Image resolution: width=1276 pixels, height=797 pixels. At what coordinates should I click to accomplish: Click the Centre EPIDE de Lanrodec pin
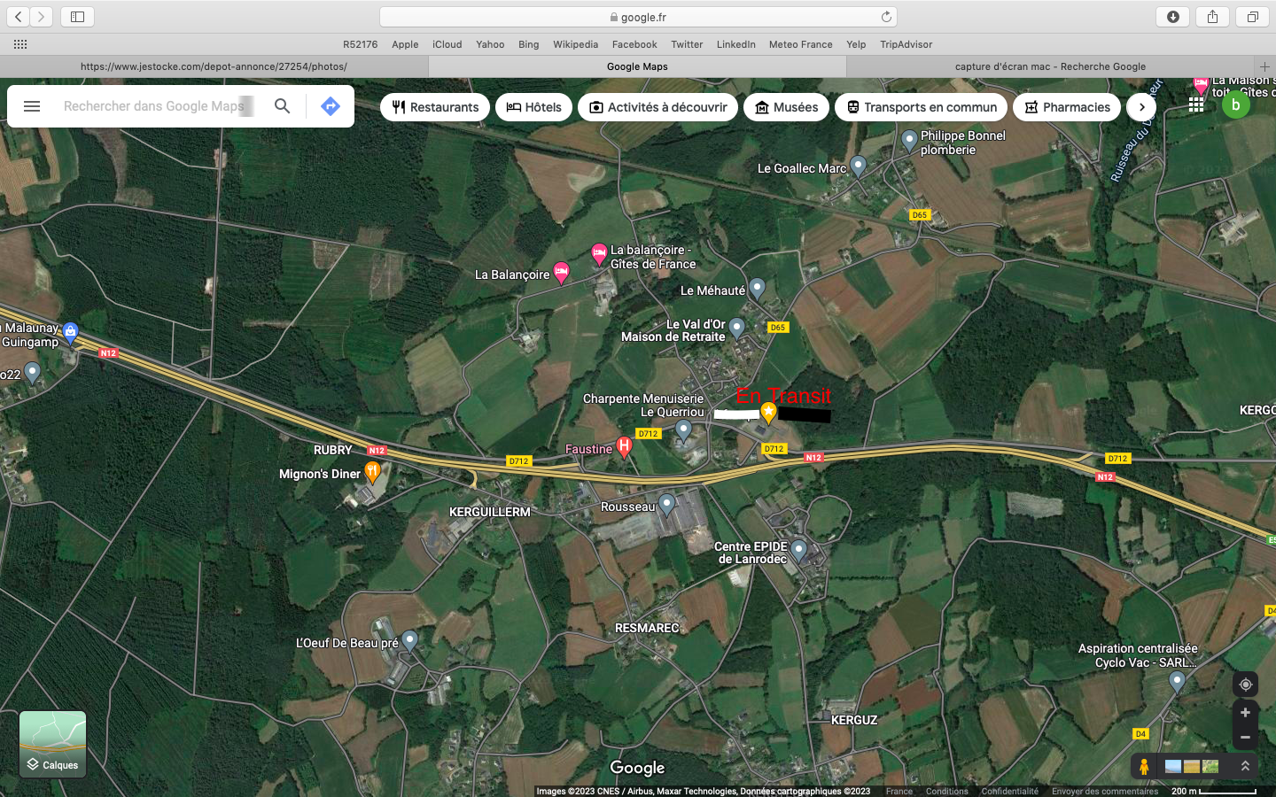(798, 550)
